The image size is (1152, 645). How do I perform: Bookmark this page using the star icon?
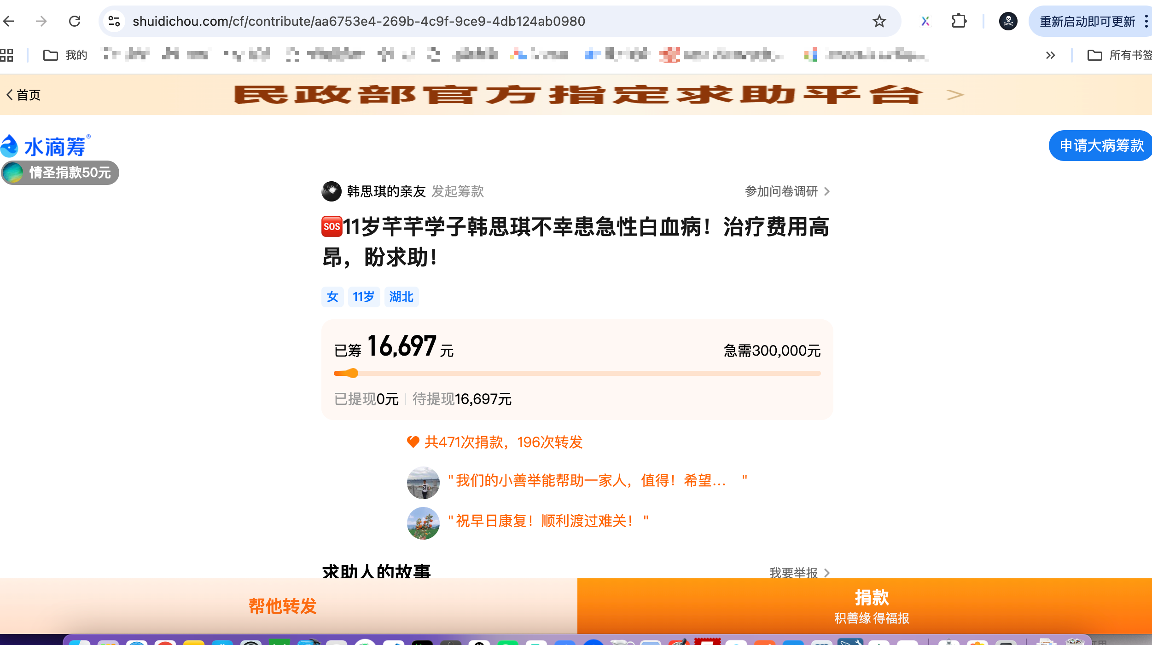tap(880, 21)
